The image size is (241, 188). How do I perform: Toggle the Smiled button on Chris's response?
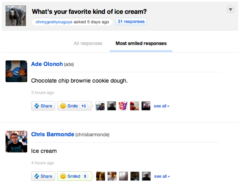click(x=74, y=176)
